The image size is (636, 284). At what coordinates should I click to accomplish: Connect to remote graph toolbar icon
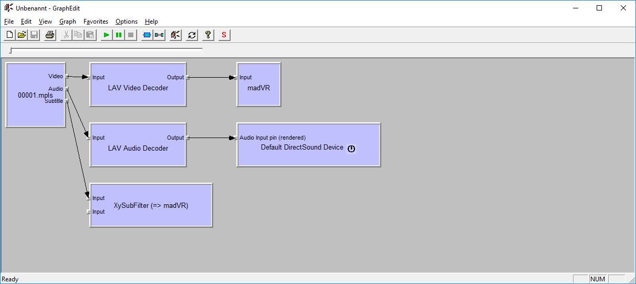pos(175,35)
